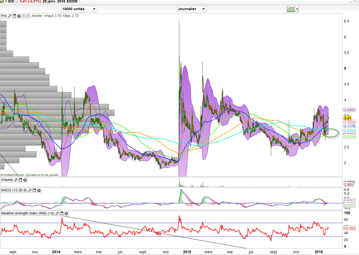Screen dimensions: 359x255
Task: Open Prix panel wrench settings
Action: (x=10, y=16)
